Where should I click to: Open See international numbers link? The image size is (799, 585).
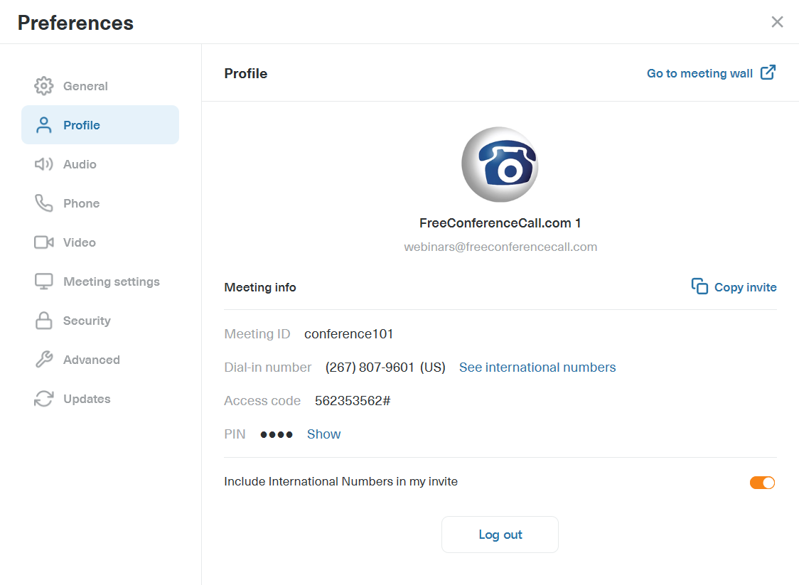[x=537, y=367]
